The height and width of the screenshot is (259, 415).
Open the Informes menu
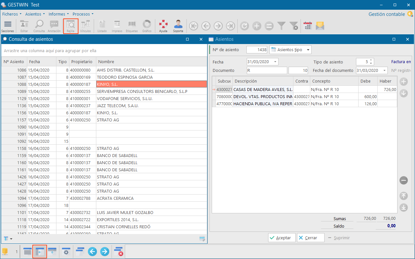pos(59,14)
